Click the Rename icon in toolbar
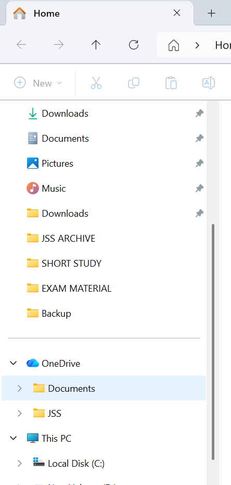Viewport: 231px width, 485px height. [209, 83]
